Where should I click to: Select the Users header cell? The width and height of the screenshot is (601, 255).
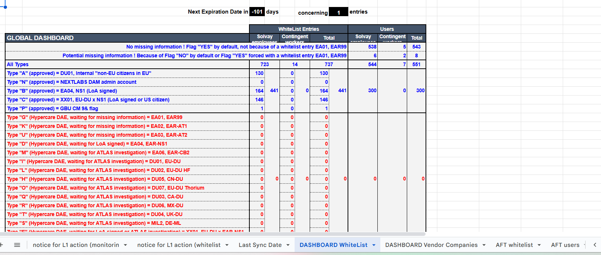click(x=387, y=29)
